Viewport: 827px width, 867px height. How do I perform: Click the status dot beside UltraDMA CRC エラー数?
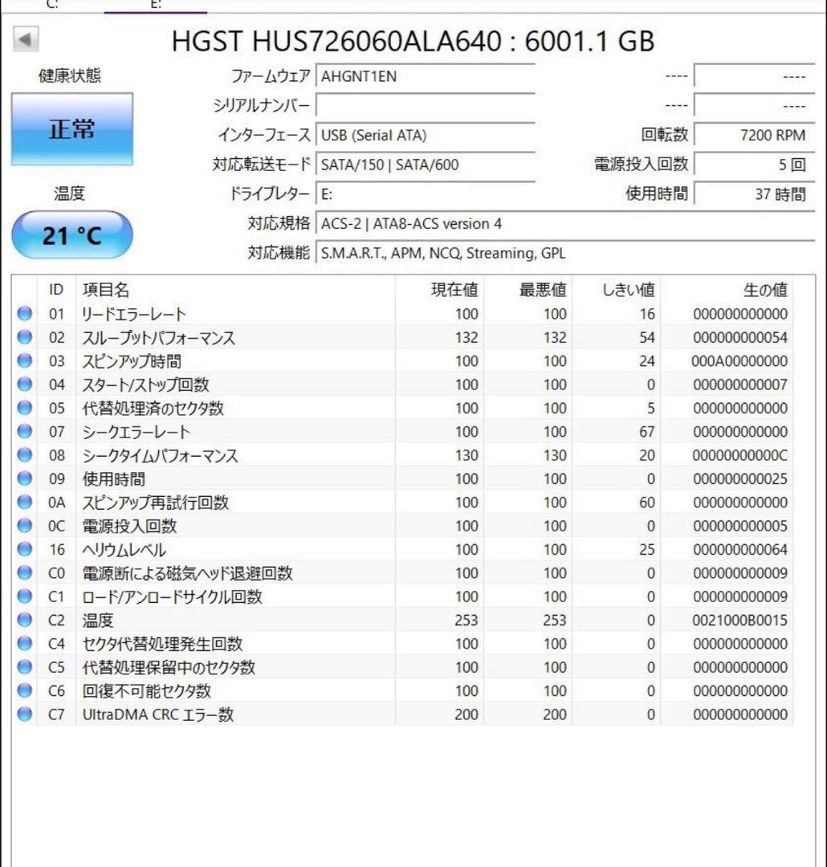[25, 714]
